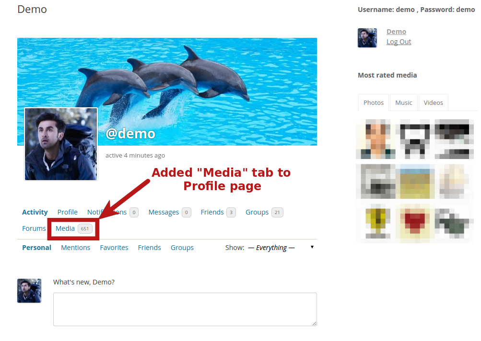Show the Mentions activity sub-tab

[x=75, y=248]
